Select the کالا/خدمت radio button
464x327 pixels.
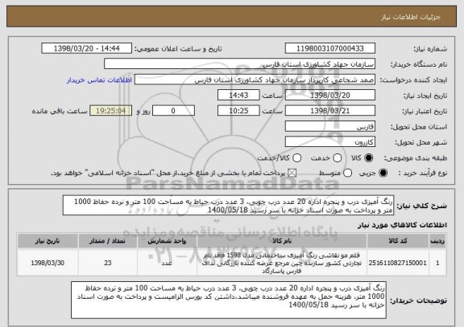coord(296,158)
